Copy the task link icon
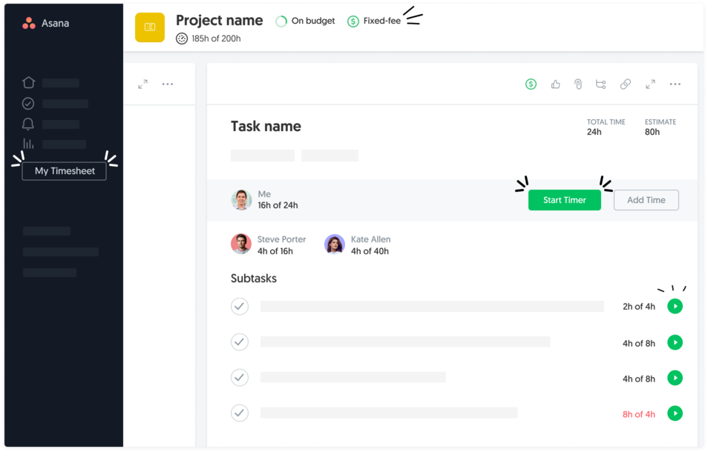Screen dimensions: 708x452 click(625, 84)
